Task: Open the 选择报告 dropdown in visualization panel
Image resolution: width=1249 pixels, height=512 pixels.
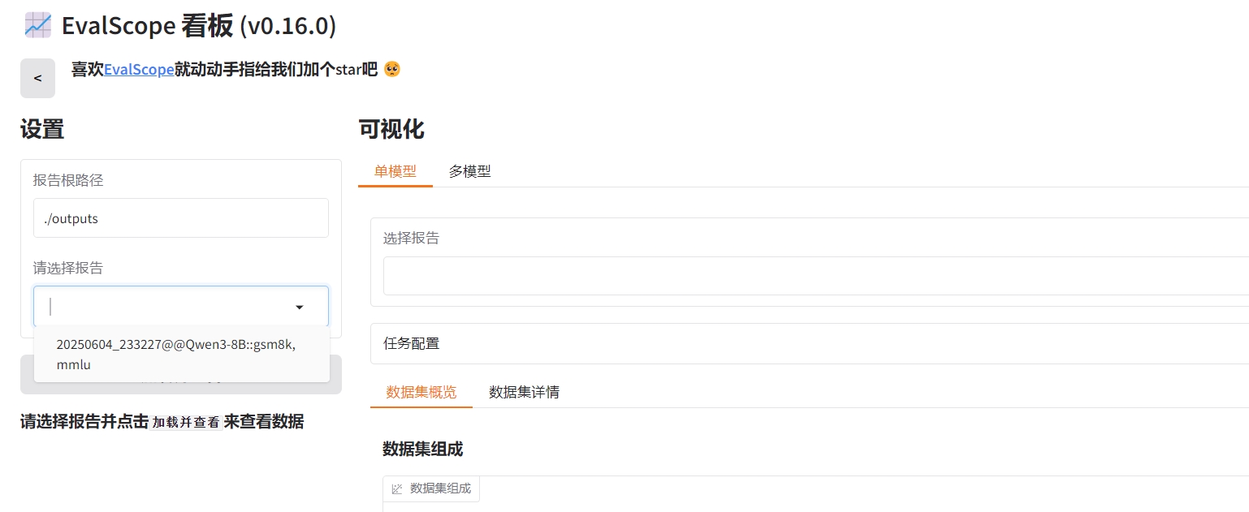Action: tap(812, 276)
